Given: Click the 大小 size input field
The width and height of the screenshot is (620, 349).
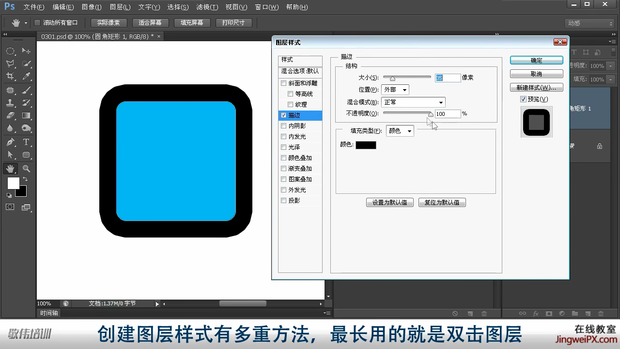Looking at the screenshot, I should (x=448, y=78).
